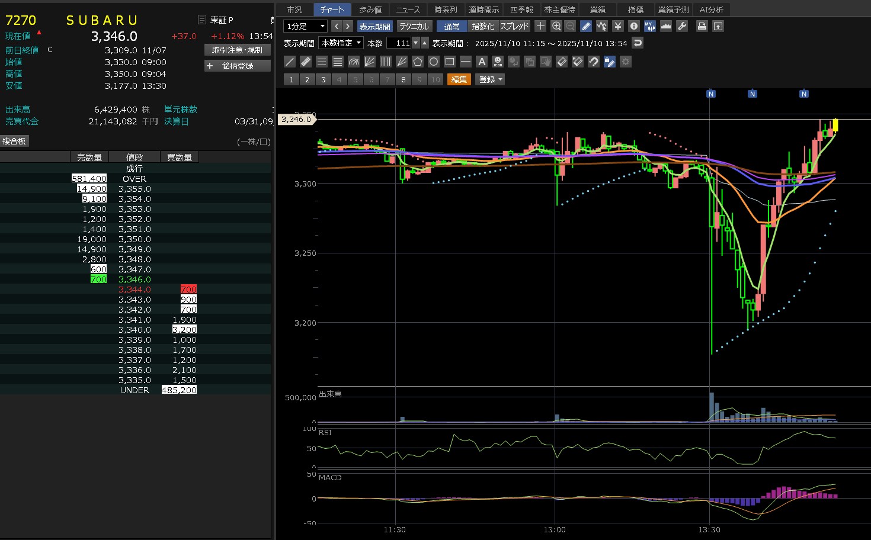The height and width of the screenshot is (540, 871).
Task: Expand the 本数指定 display period dropdown
Action: point(341,43)
